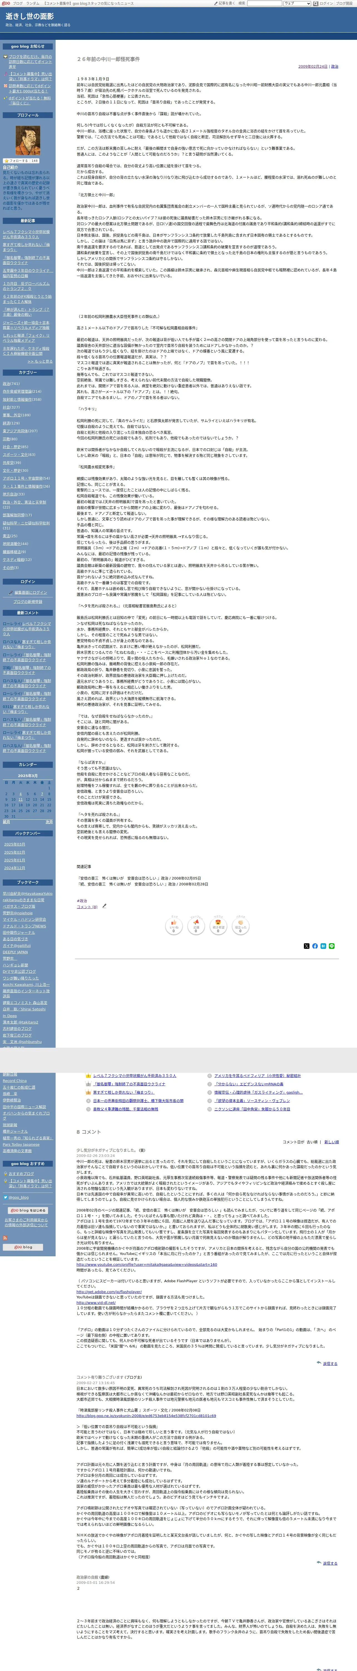Click the blog title 逝きし世の面影
Image resolution: width=357 pixels, height=1671 pixels.
[x=30, y=16]
